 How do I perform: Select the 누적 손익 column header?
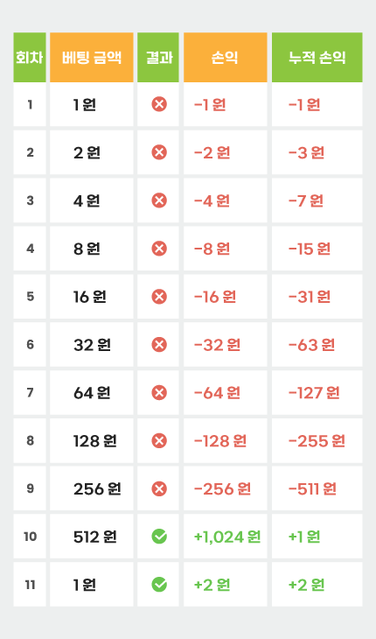[x=317, y=58]
